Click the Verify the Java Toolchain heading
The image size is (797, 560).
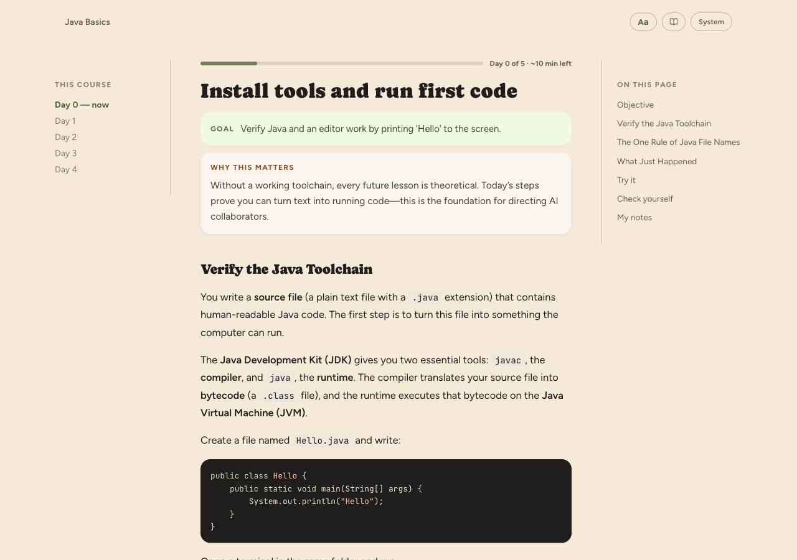[x=286, y=269]
